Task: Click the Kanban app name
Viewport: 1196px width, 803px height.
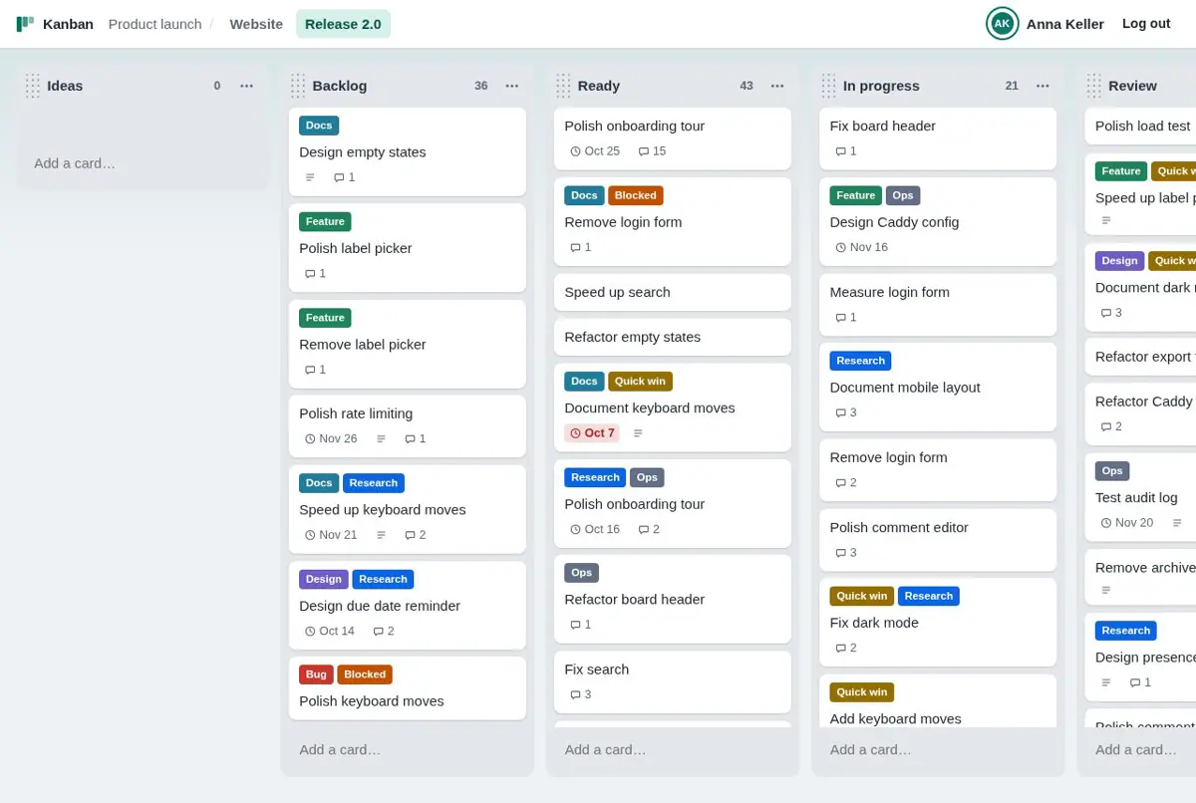Action: 68,24
